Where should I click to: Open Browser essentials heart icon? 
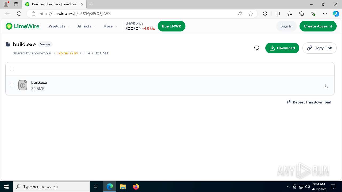click(313, 14)
